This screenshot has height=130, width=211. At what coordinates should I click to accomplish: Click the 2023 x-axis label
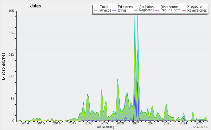(x=167, y=123)
